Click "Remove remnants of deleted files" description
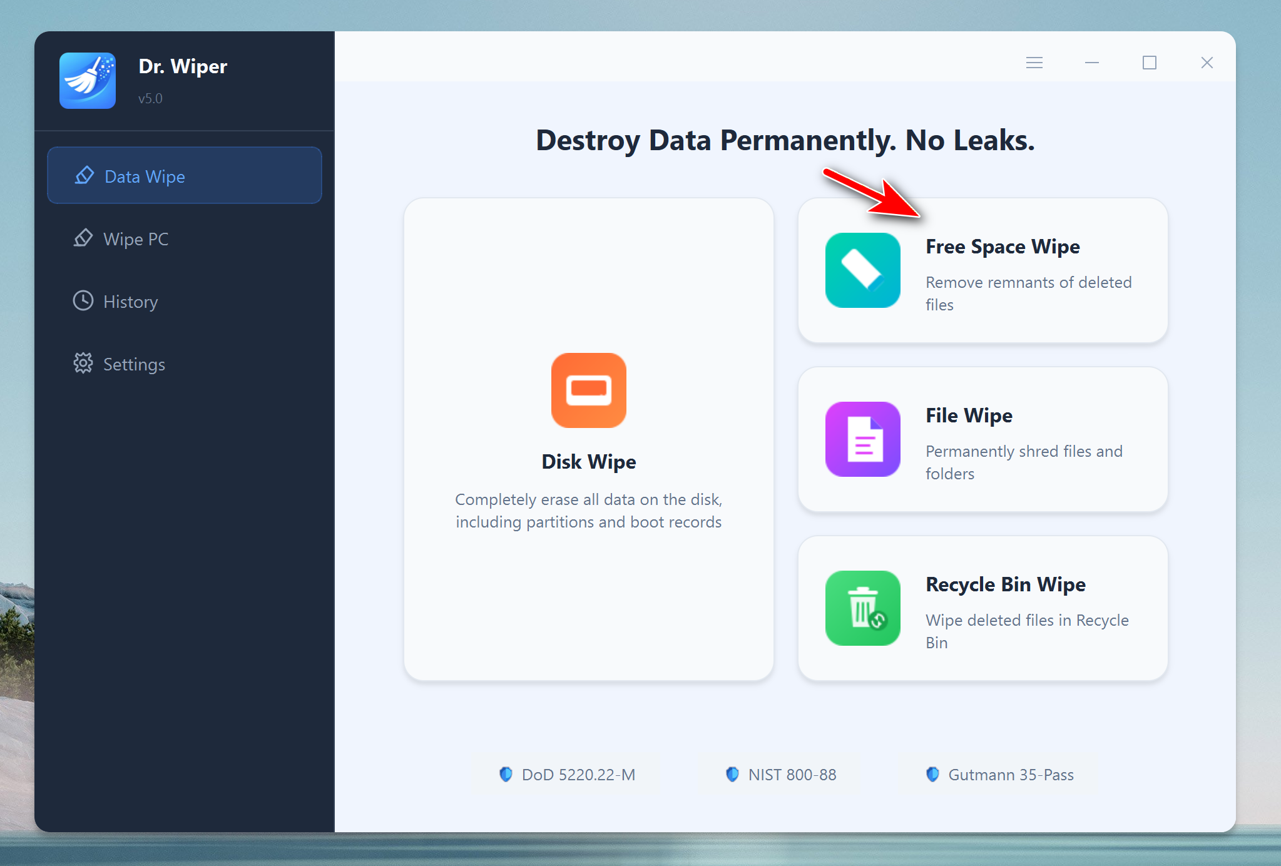This screenshot has width=1281, height=866. click(x=1029, y=293)
